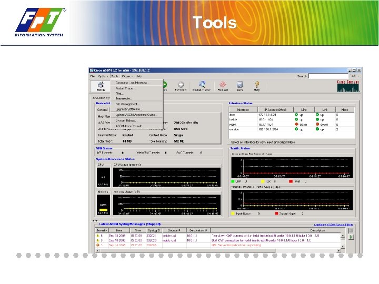Click the Home toolbar icon

[101, 86]
